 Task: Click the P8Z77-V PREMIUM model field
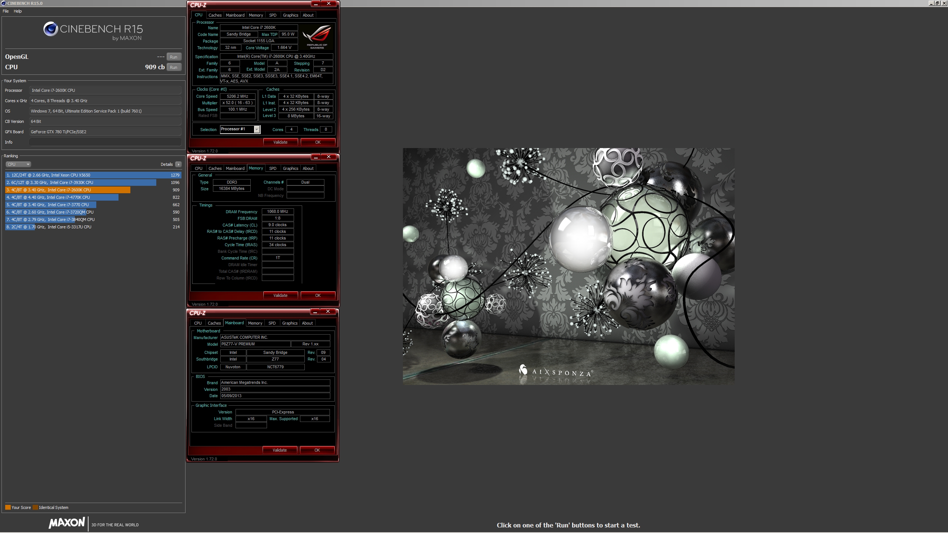tap(255, 344)
